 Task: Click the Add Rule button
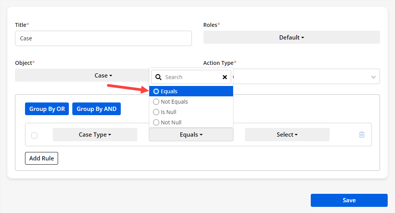[x=42, y=158]
